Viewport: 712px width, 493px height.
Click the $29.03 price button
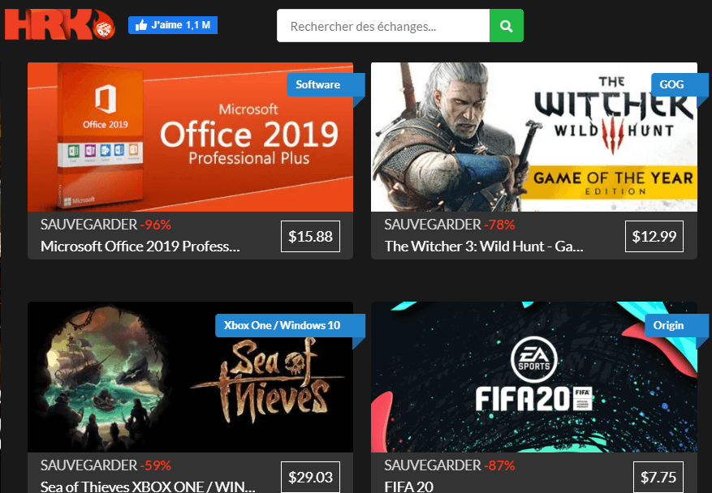pos(311,477)
